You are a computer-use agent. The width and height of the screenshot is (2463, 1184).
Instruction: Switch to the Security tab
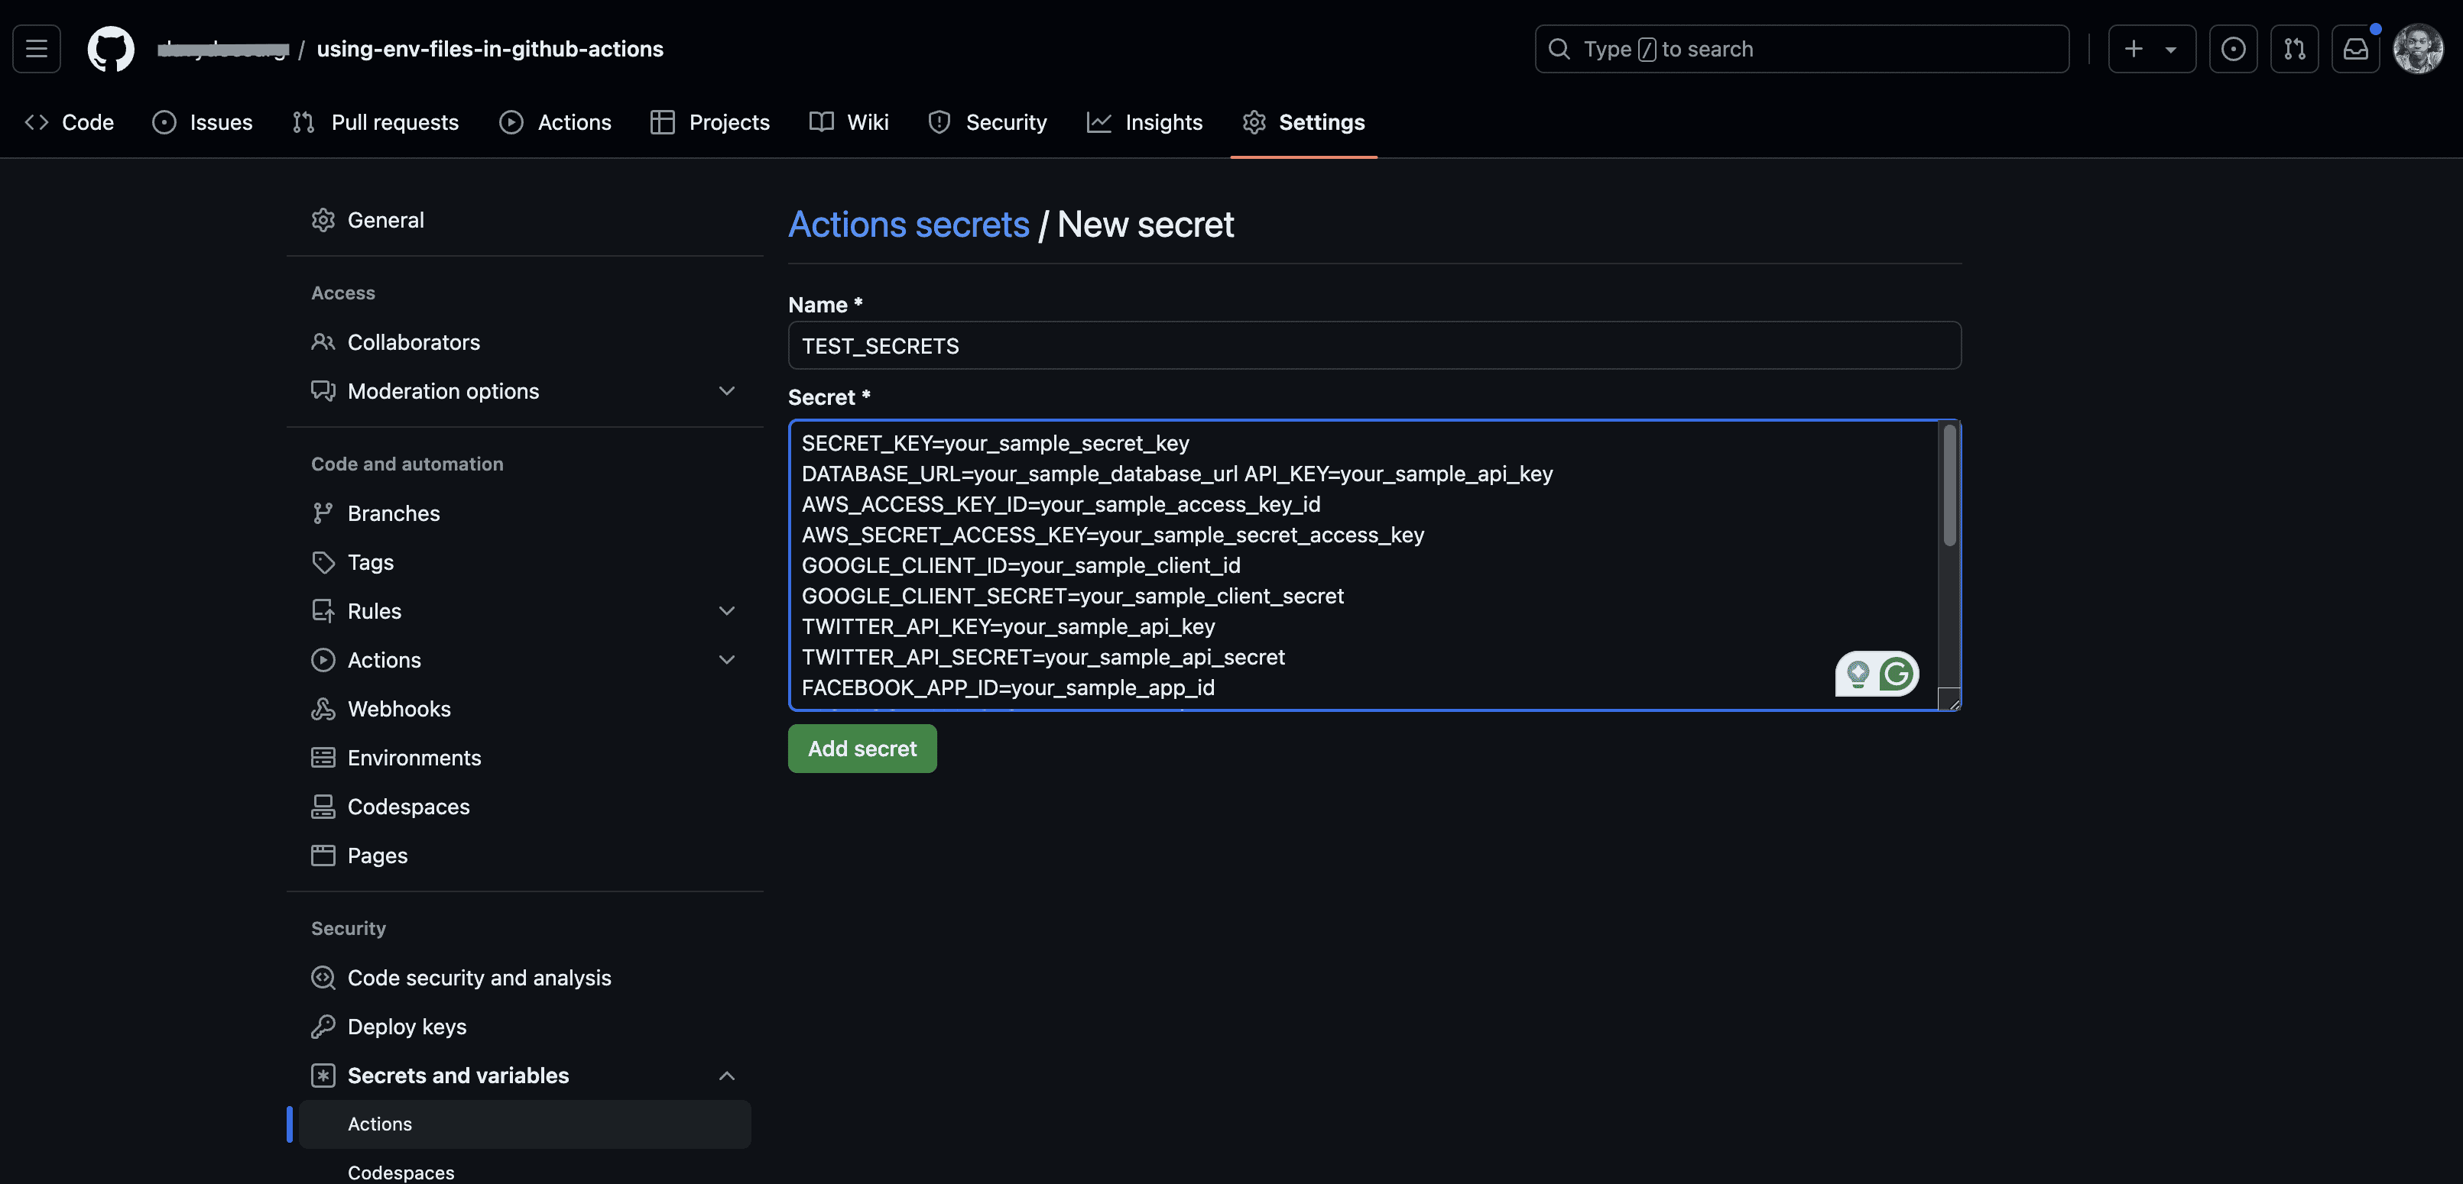click(988, 122)
